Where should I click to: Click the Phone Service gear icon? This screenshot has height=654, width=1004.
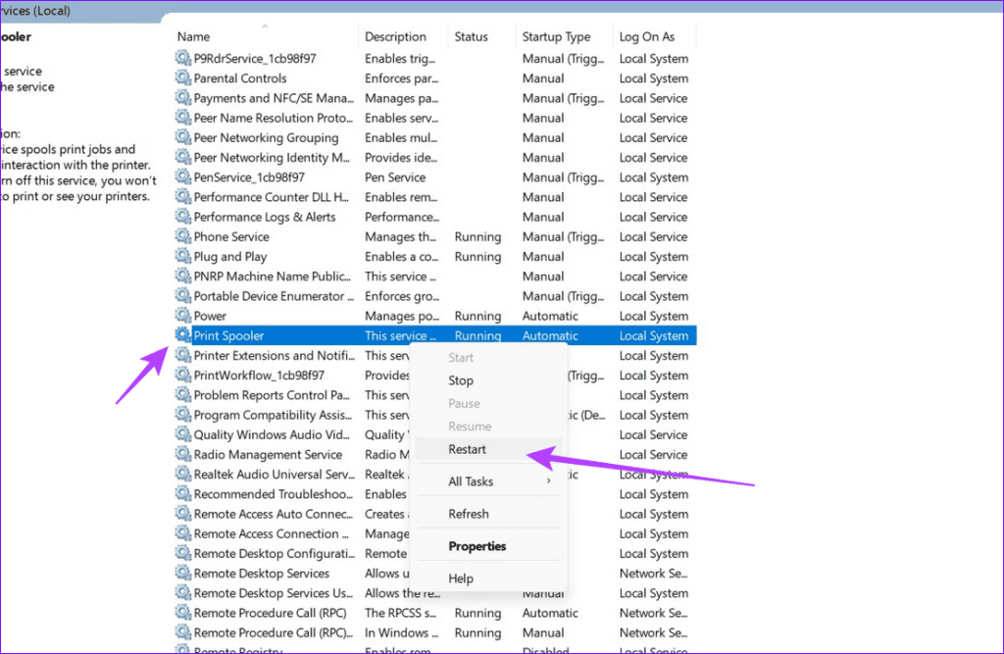[x=182, y=236]
